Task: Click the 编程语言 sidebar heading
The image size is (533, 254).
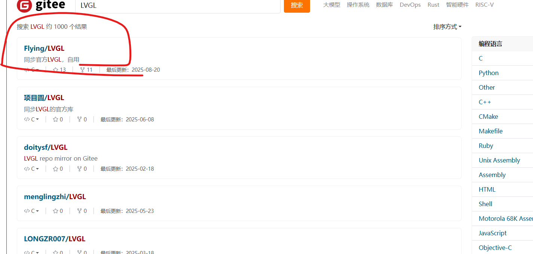Action: (490, 44)
